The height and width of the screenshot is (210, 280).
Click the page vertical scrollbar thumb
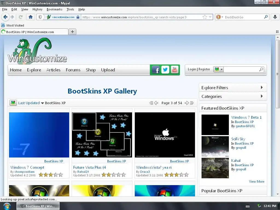tap(278, 74)
